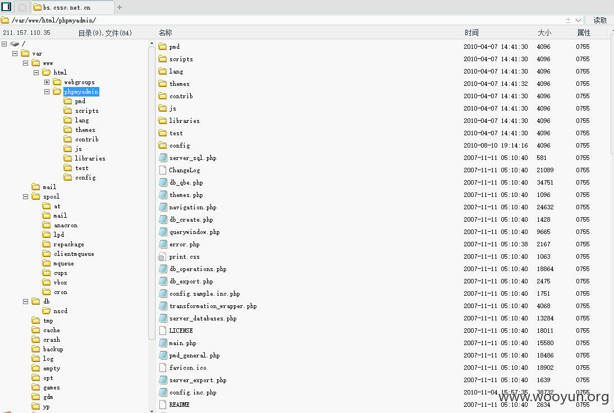Click the folder icon of mail under var
This screenshot has height=413, width=614.
36,187
